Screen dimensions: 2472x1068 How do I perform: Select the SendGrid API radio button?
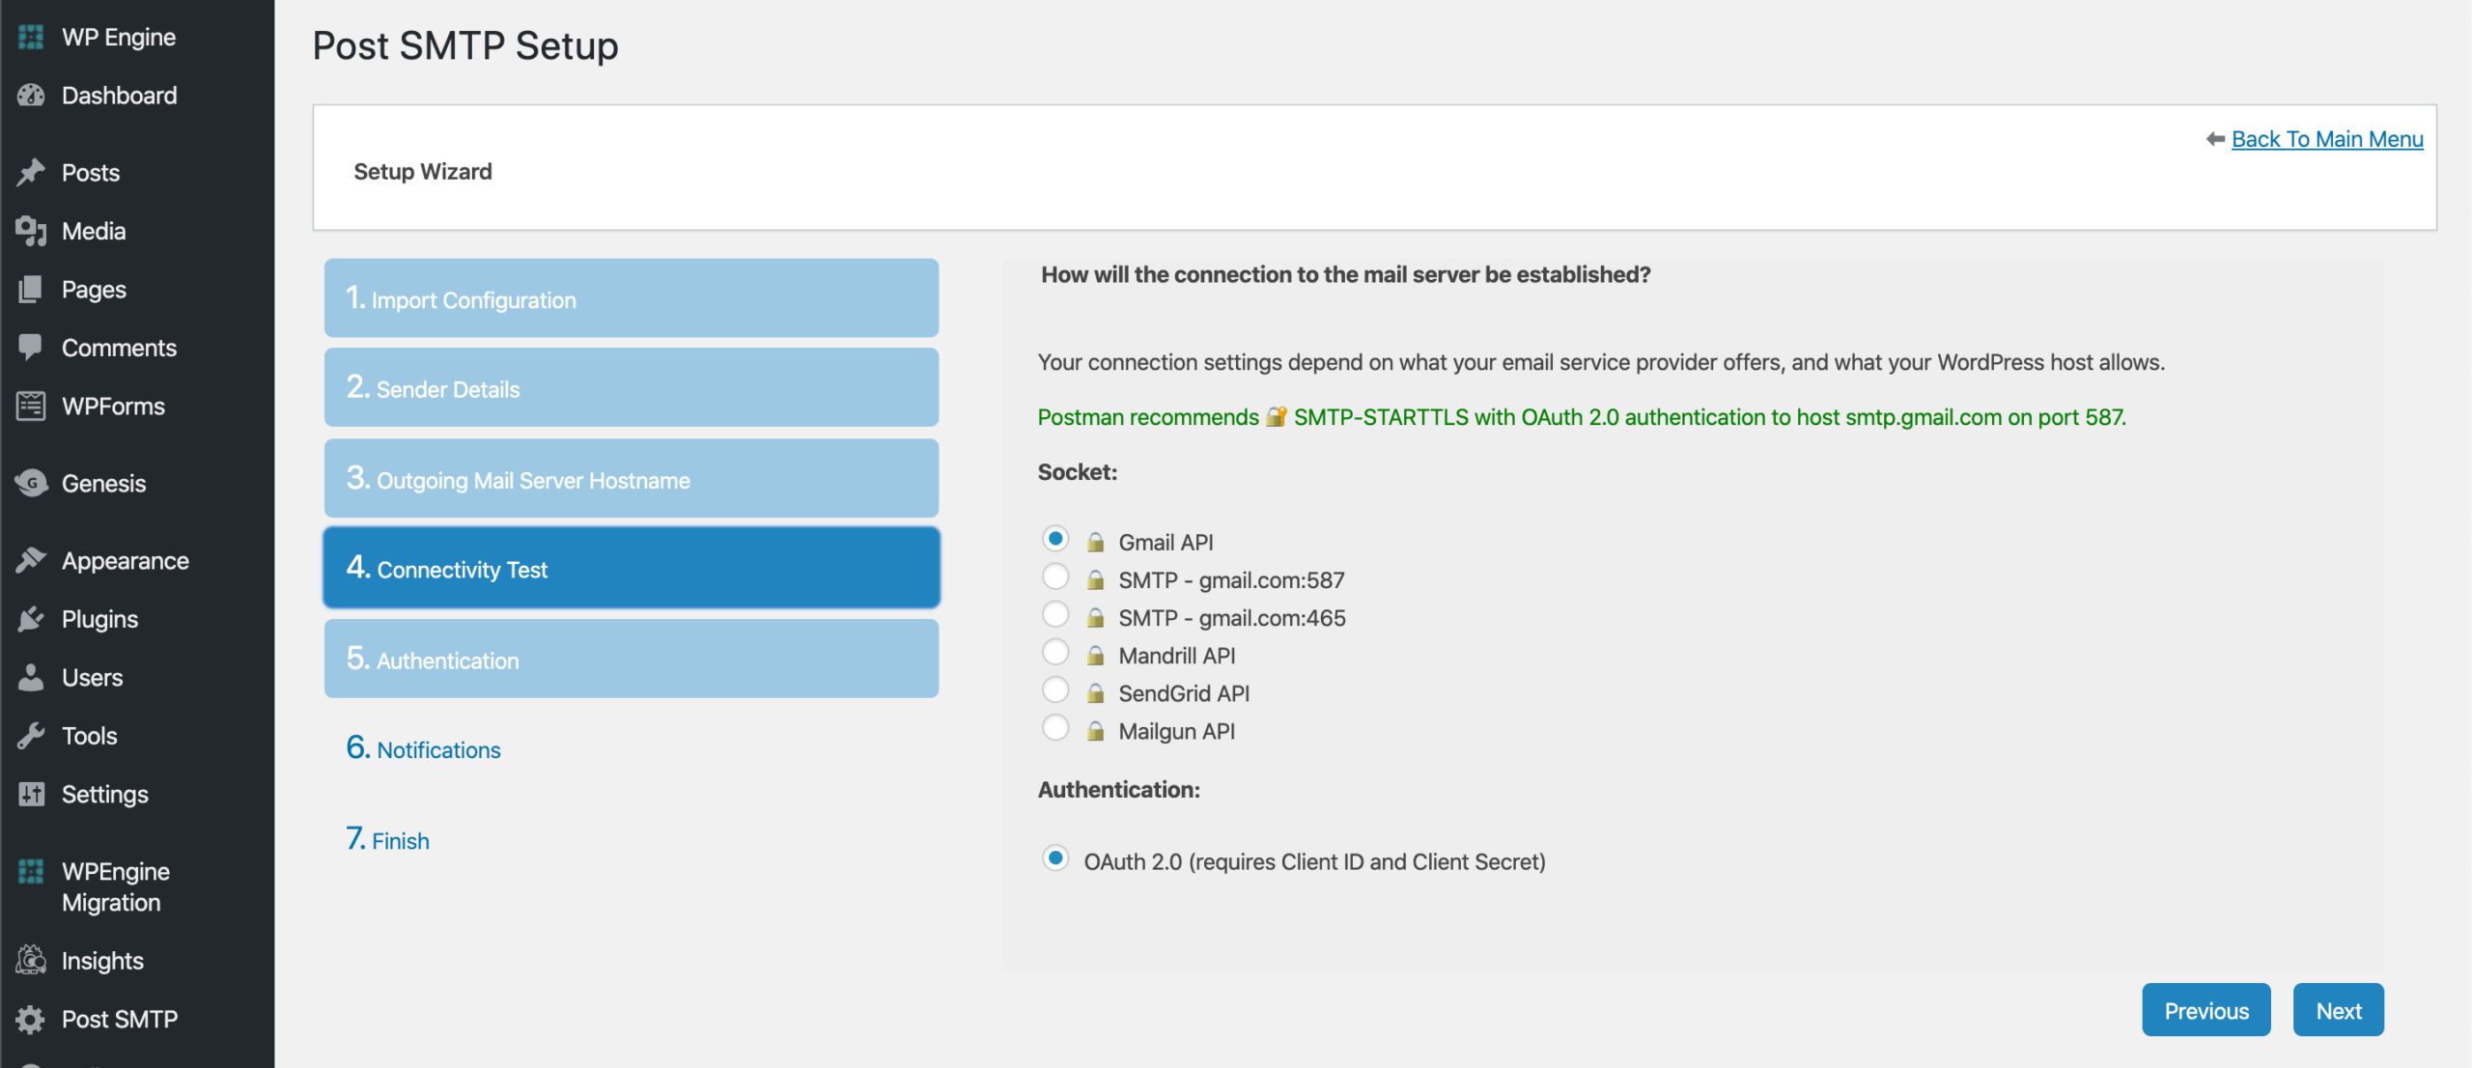[x=1055, y=690]
